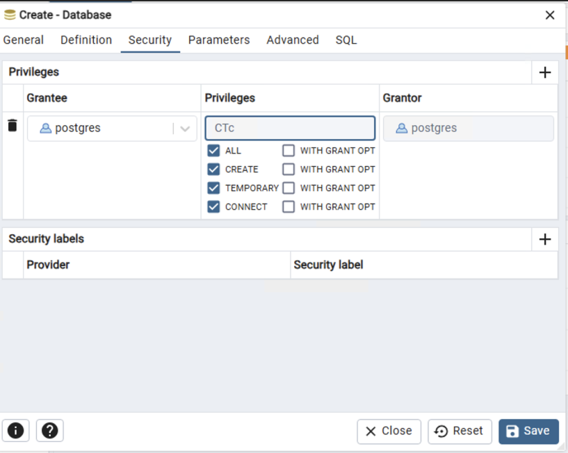The width and height of the screenshot is (568, 453).
Task: Save the database with Save button
Action: 528,431
